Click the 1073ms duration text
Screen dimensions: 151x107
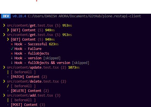click(74, 67)
